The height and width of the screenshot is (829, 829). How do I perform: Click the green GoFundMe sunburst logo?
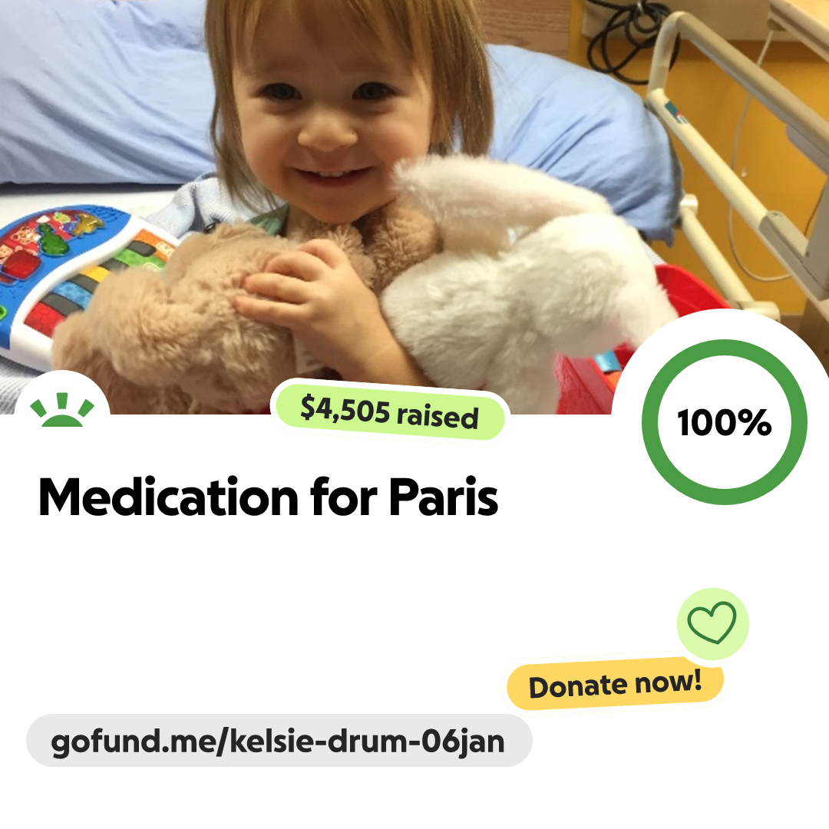62,410
